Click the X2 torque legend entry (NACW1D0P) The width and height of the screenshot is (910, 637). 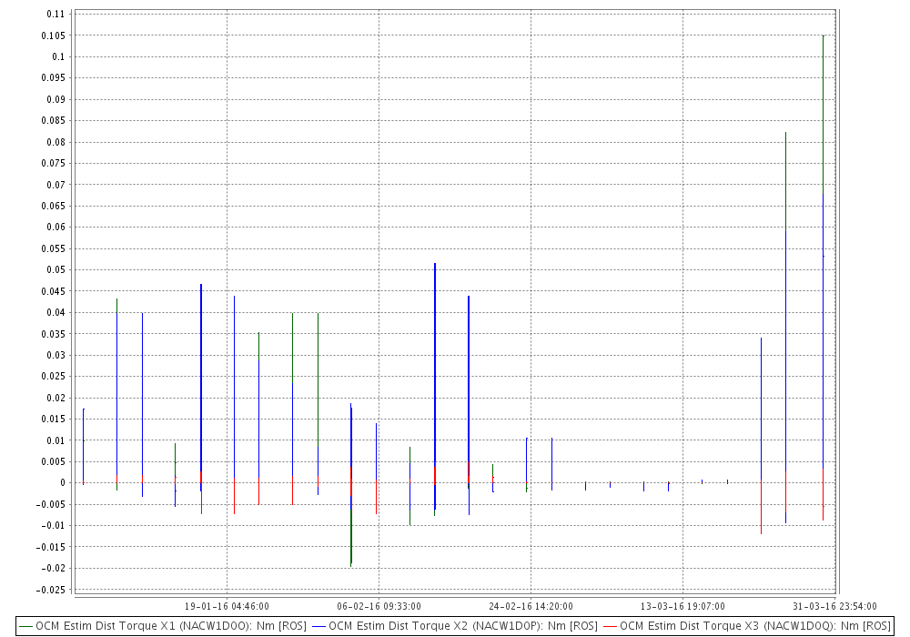[x=455, y=626]
